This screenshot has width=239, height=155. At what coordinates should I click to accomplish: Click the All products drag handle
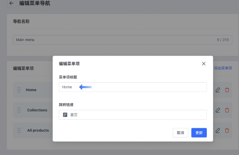pos(19,130)
